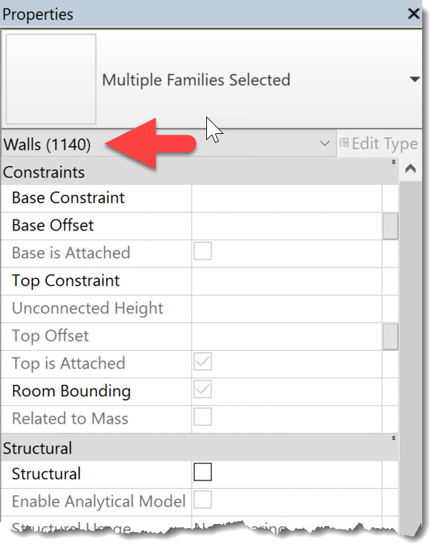Collapse the Structural section using its chevron
436x555 pixels.
click(x=393, y=438)
